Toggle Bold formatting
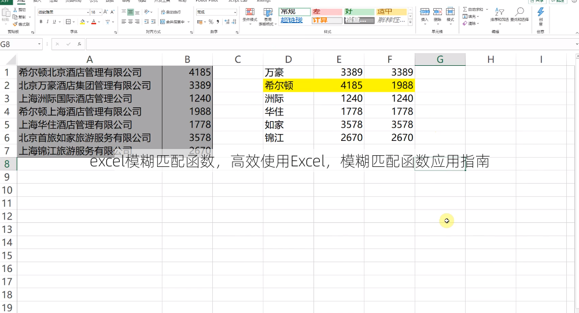Image resolution: width=579 pixels, height=313 pixels. [41, 22]
